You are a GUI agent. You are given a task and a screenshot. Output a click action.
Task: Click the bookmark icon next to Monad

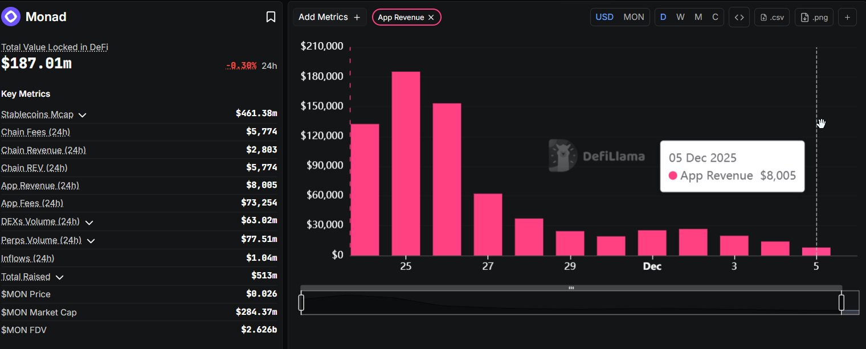pyautogui.click(x=271, y=17)
